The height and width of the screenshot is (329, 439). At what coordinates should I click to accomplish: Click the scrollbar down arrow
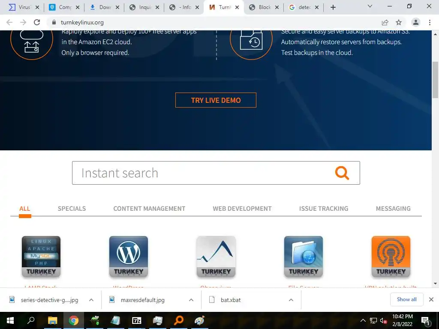436,284
